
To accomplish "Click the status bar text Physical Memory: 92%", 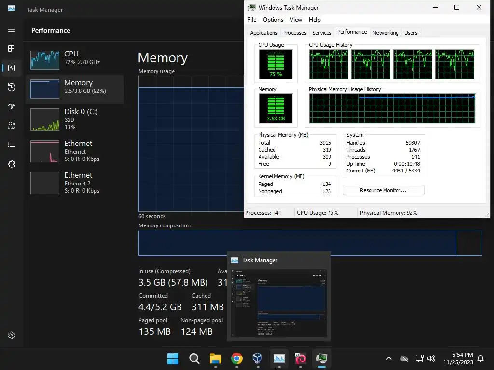I will click(x=388, y=213).
